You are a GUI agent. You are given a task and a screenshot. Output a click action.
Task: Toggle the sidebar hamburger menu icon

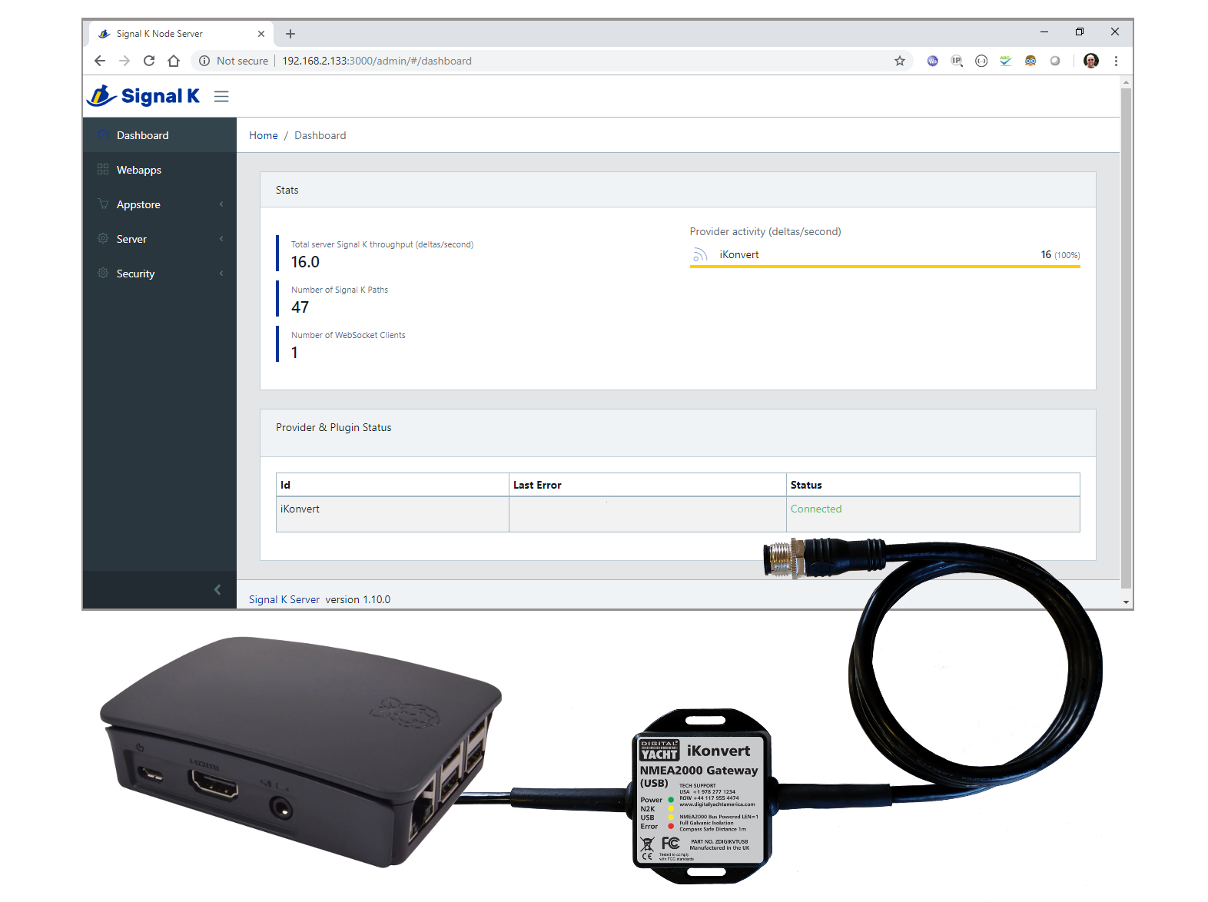point(221,96)
